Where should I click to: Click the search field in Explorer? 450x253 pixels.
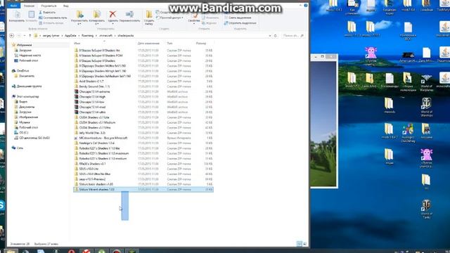(x=292, y=36)
